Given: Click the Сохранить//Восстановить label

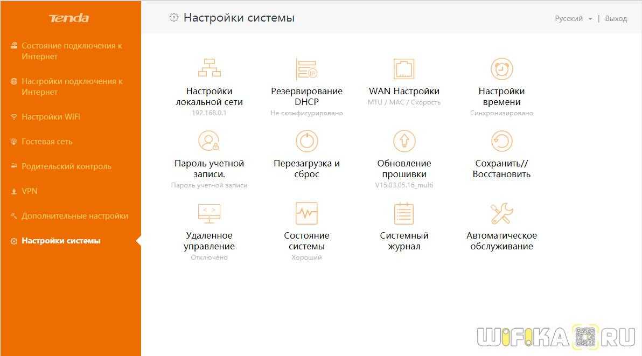Looking at the screenshot, I should click(x=501, y=169).
